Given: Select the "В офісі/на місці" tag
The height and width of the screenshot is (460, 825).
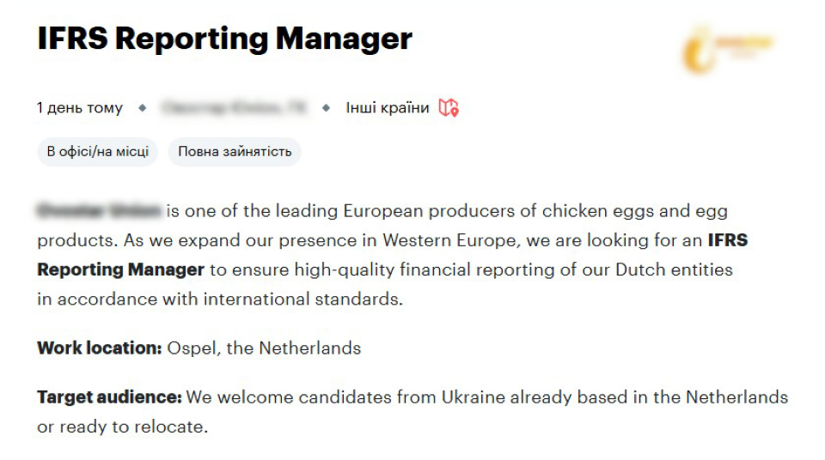Looking at the screenshot, I should click(x=98, y=152).
